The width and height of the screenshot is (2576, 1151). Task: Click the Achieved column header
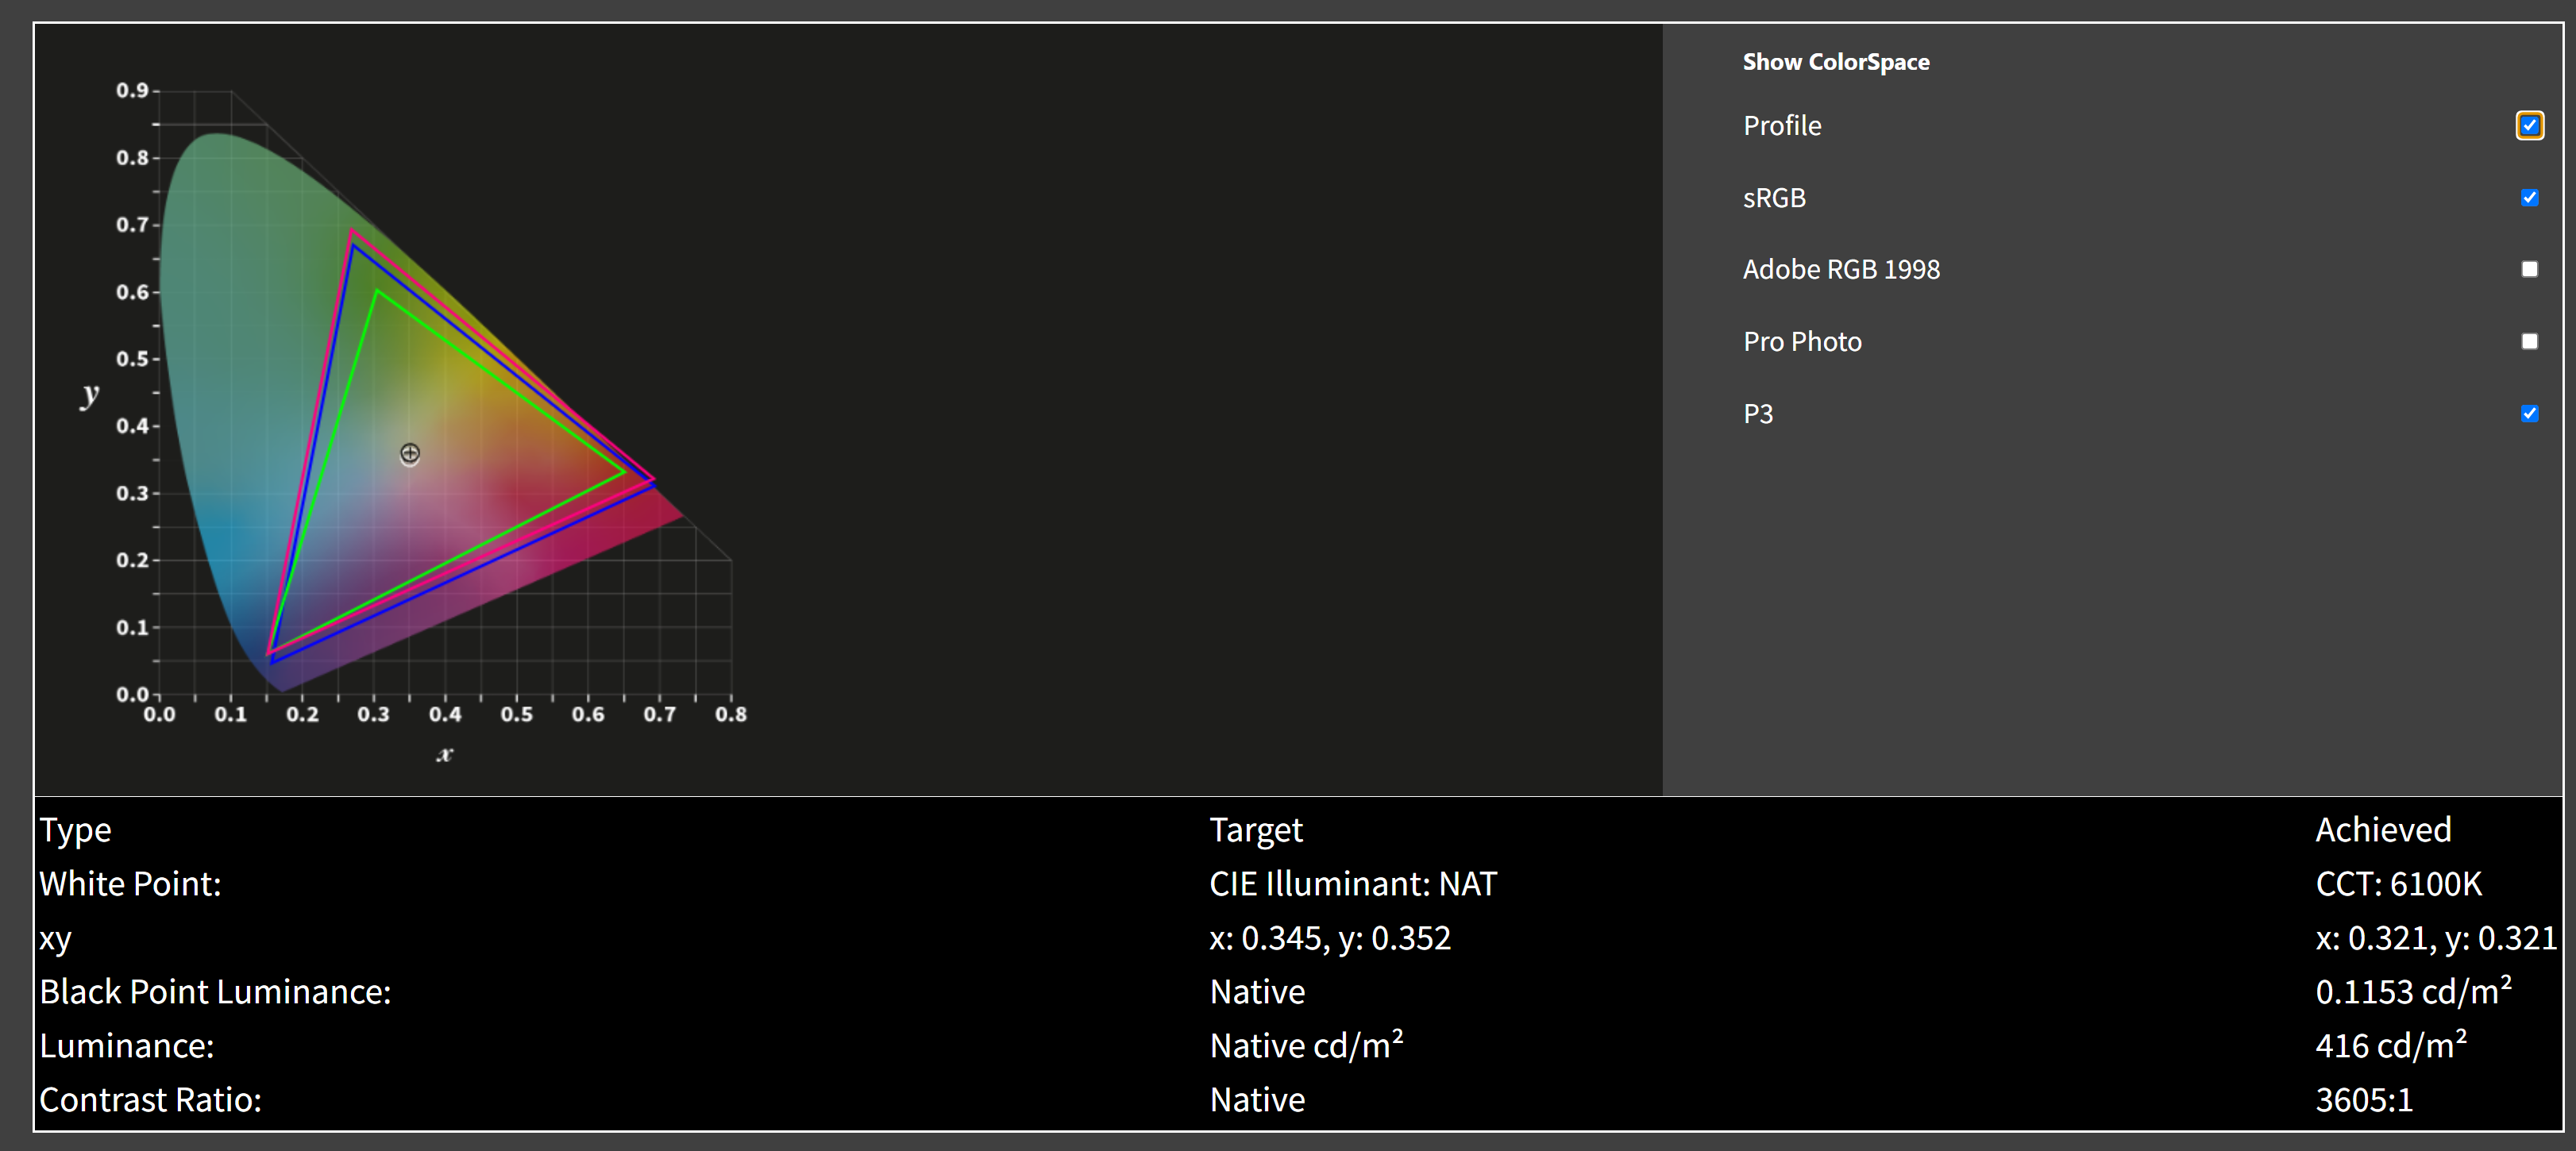(x=2383, y=830)
